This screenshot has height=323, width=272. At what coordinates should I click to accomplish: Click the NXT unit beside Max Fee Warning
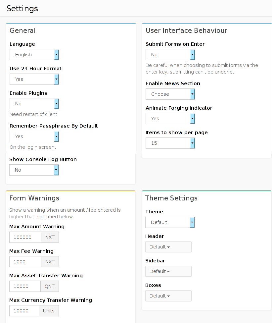point(50,262)
